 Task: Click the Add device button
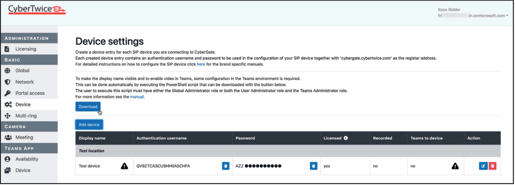[x=89, y=124]
